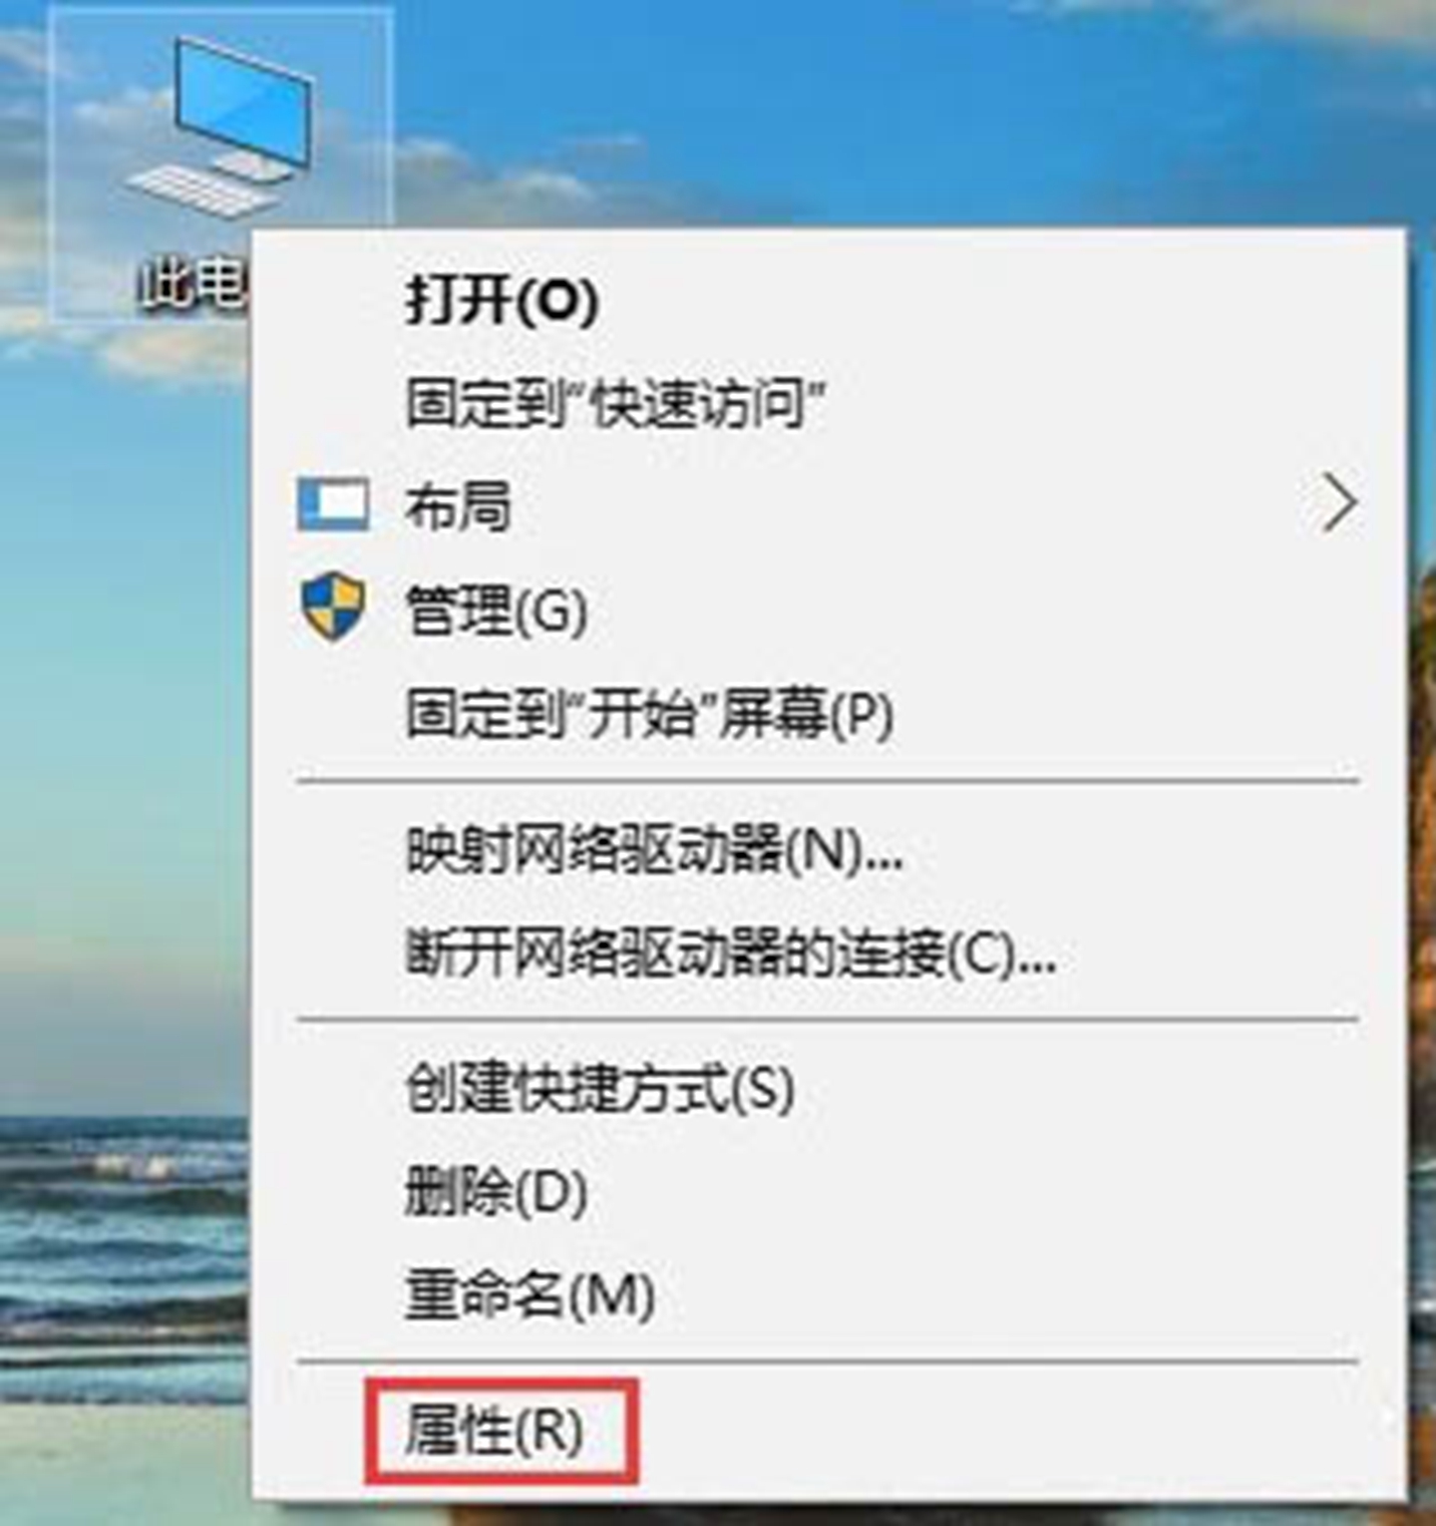Select 固定到"开始"屏幕(P) entry
The image size is (1436, 1526).
pos(649,712)
